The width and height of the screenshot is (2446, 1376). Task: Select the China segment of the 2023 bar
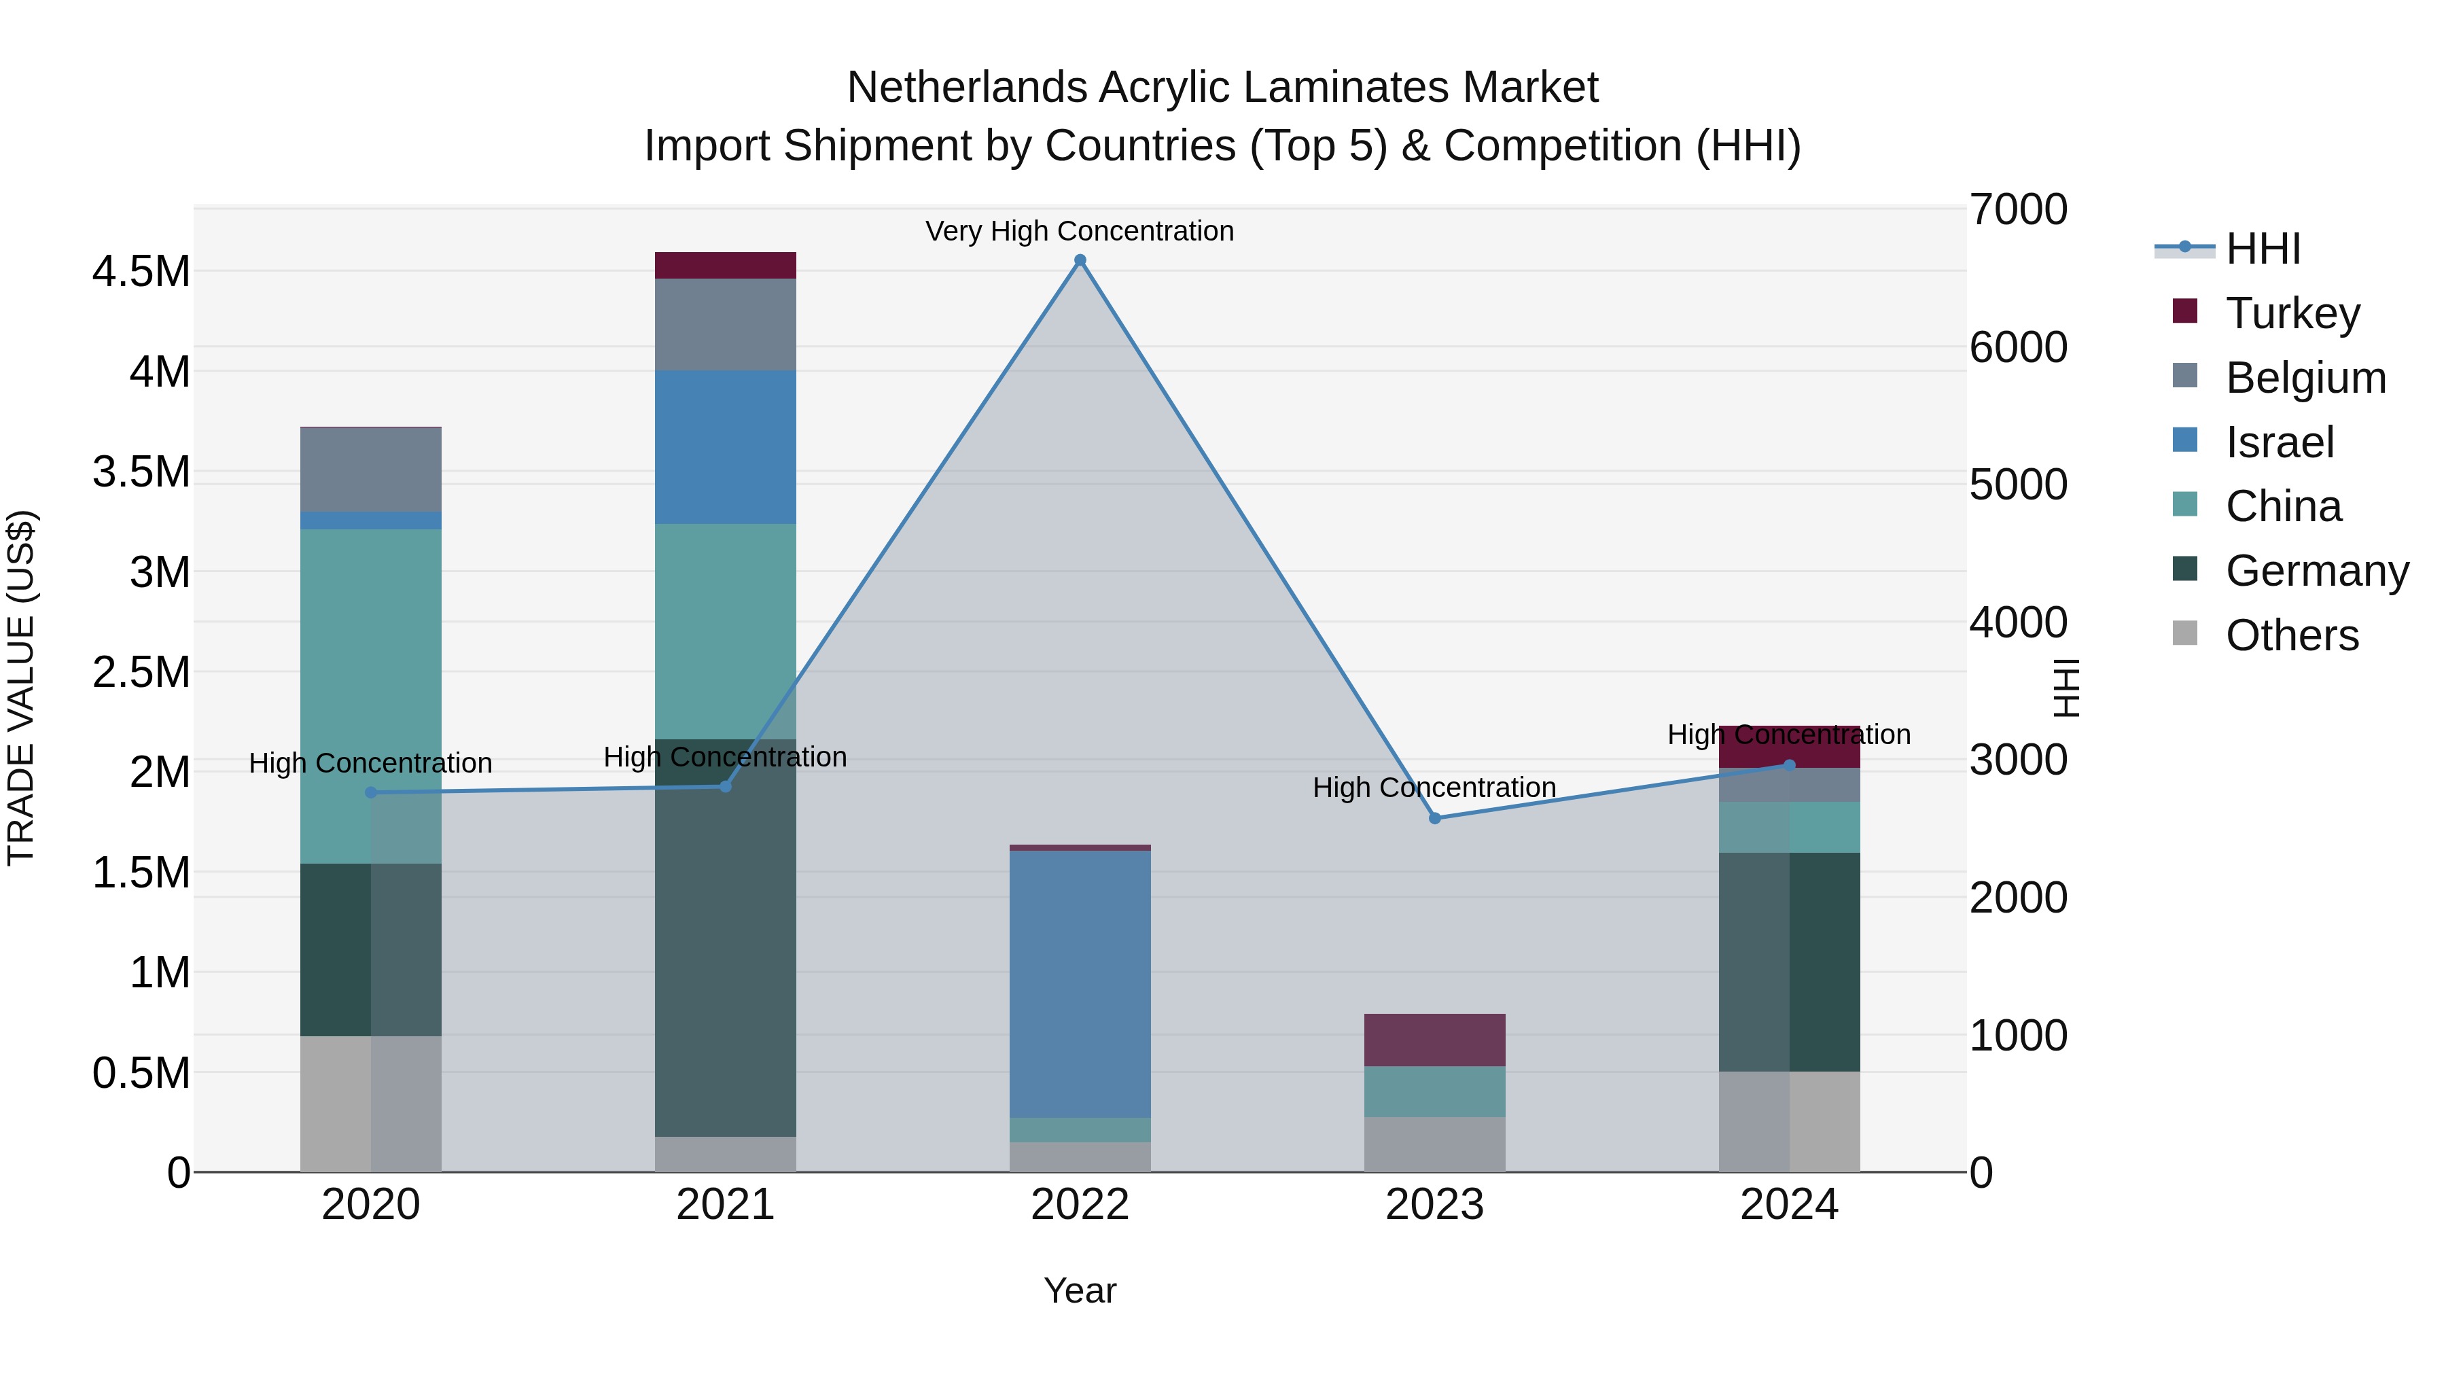[1435, 1091]
